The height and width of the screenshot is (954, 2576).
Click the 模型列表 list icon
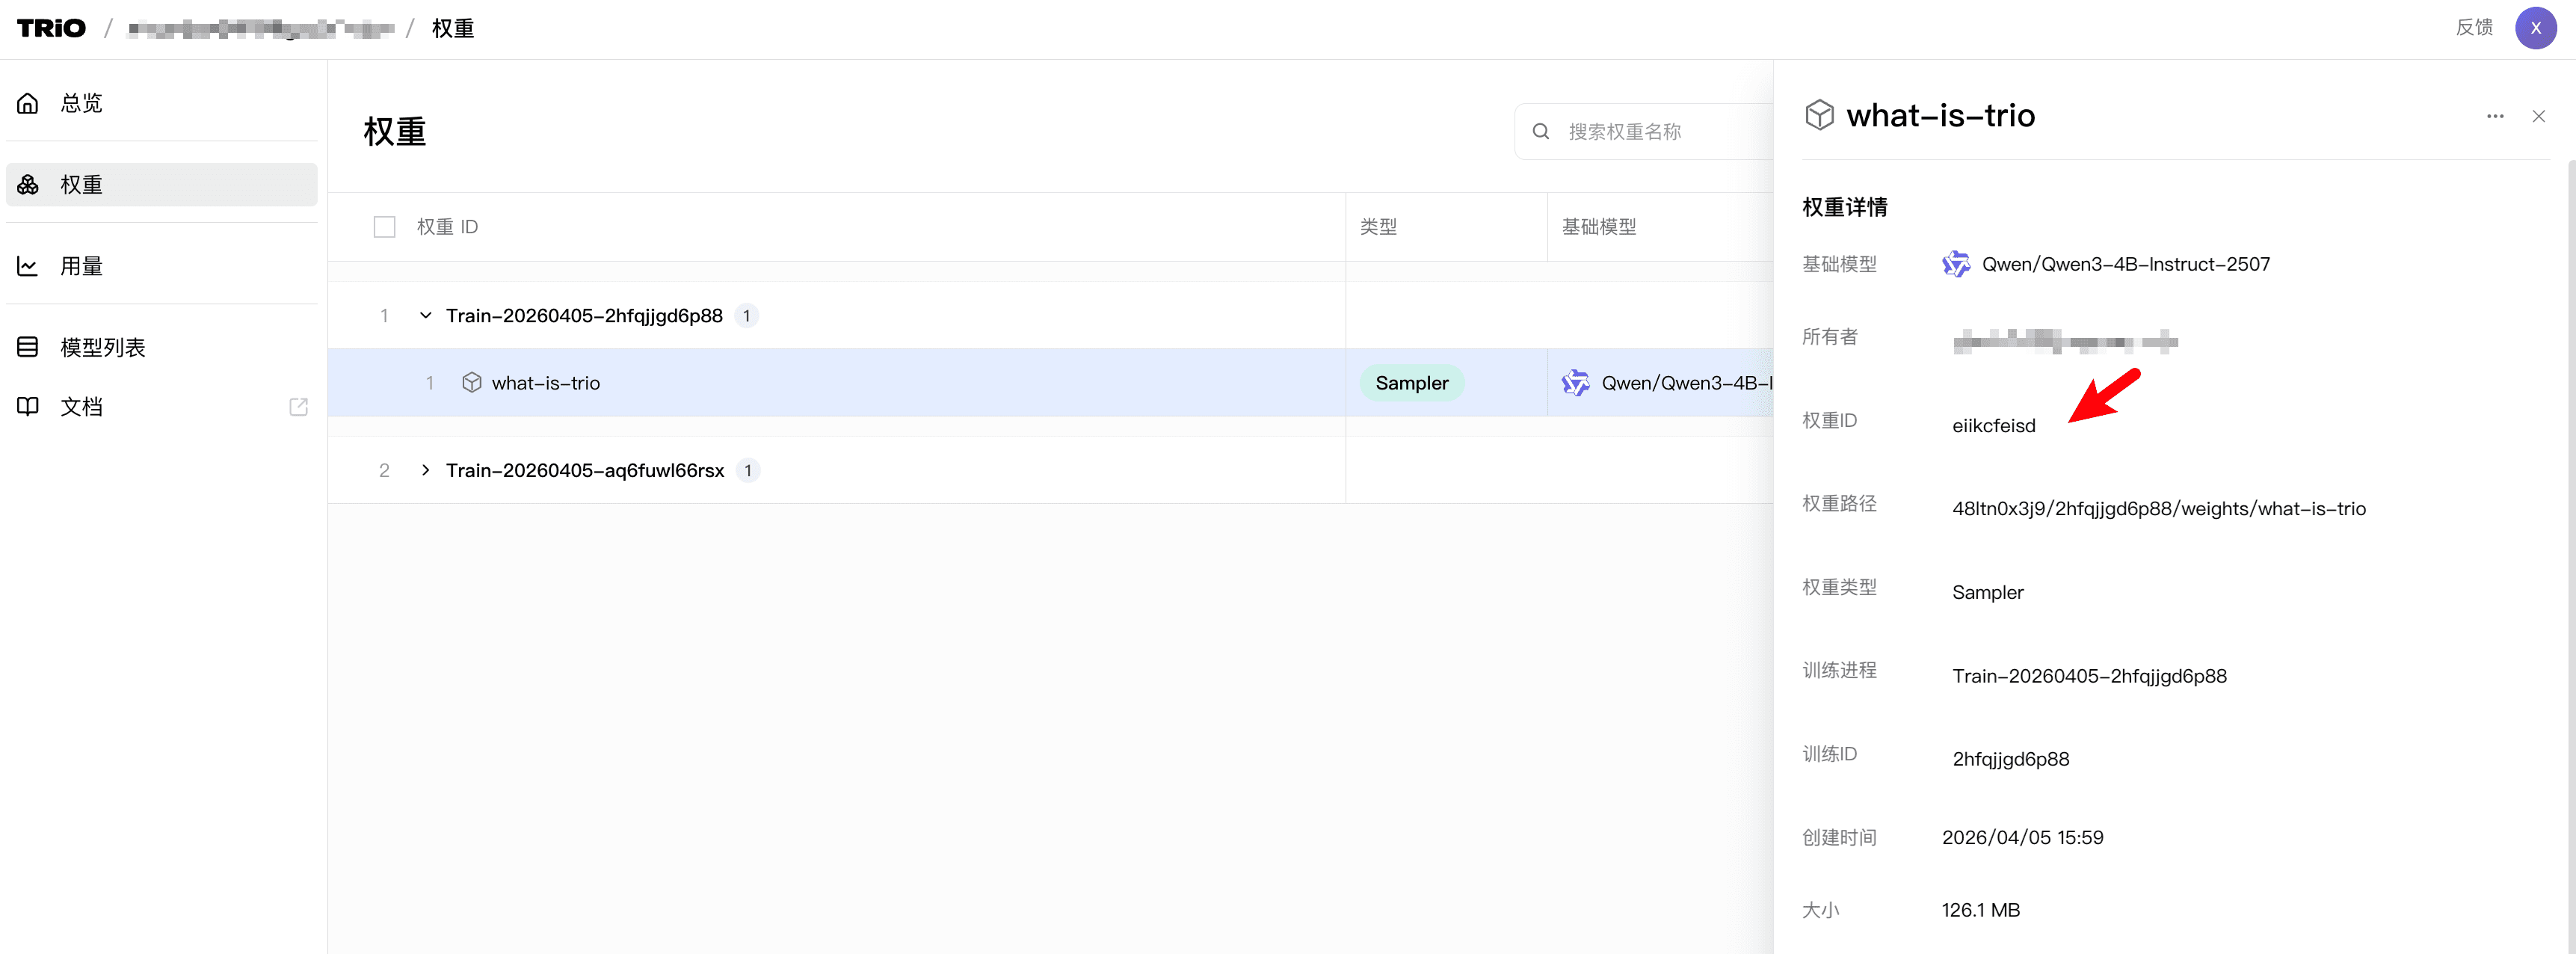click(28, 347)
